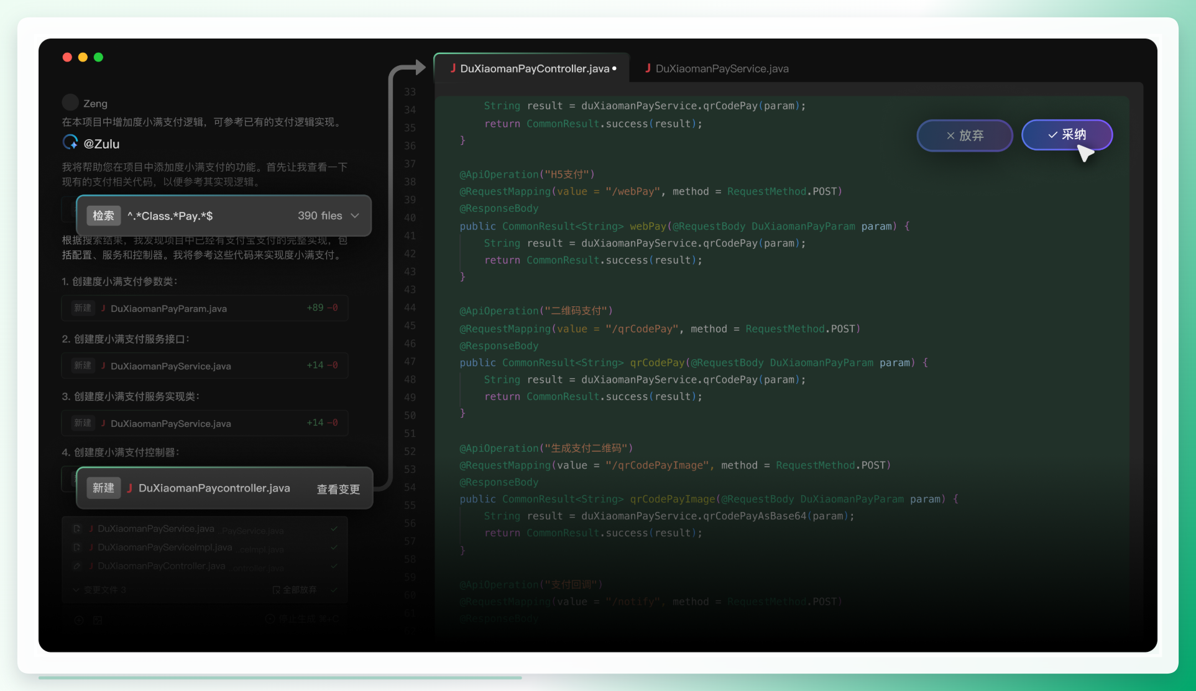Click the @ApiOperation("生成支付二维码") code line
The image size is (1196, 691).
tap(546, 448)
